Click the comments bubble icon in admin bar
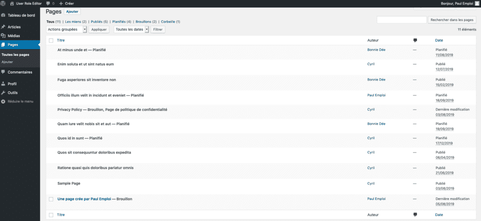Image resolution: width=481 pixels, height=221 pixels. 48,3
